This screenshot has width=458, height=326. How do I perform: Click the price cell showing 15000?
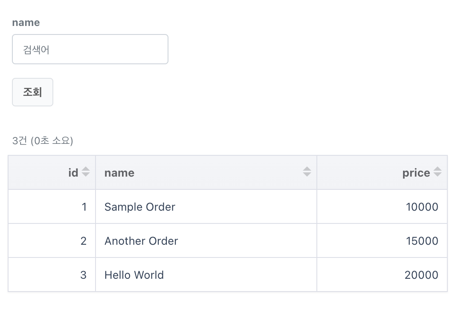[422, 241]
